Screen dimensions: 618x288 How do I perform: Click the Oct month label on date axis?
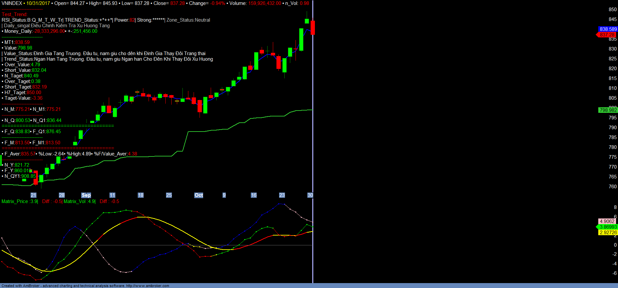click(199, 195)
